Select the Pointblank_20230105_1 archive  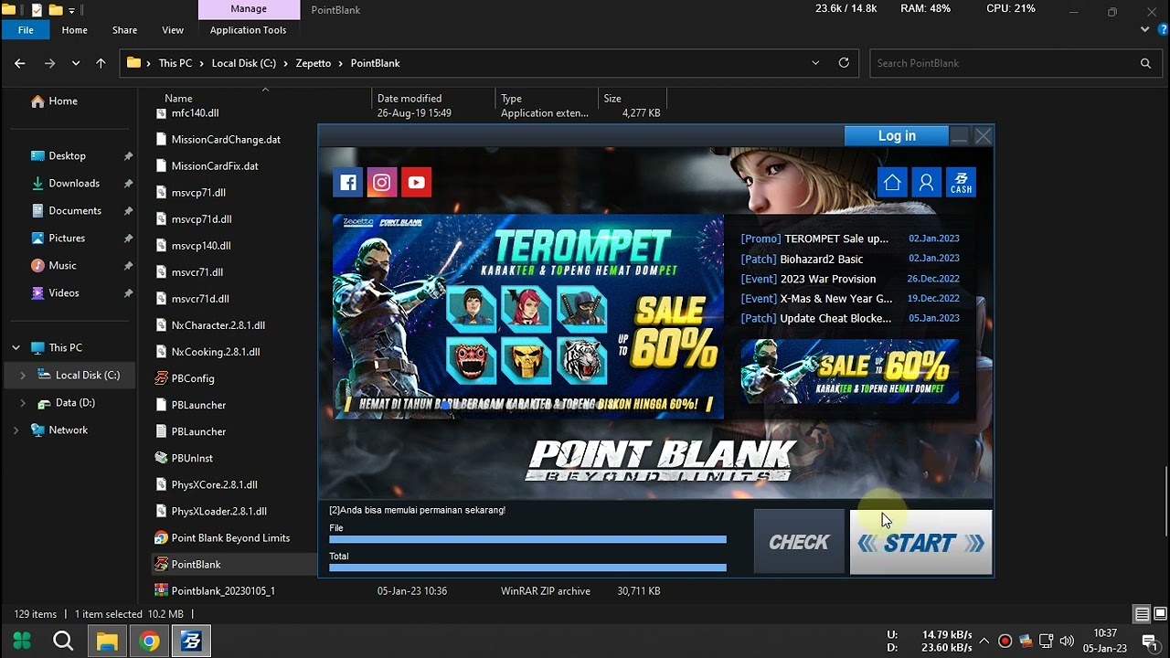223,591
